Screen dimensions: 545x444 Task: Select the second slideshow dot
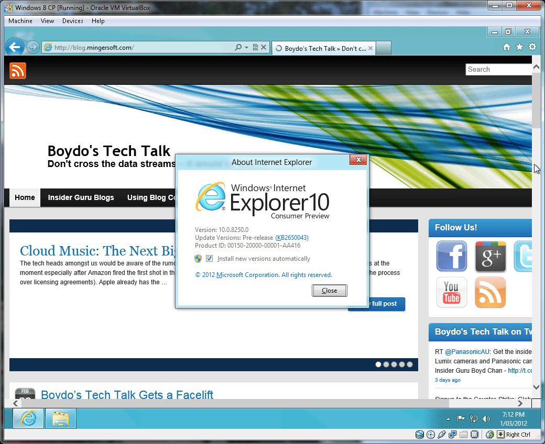point(386,364)
